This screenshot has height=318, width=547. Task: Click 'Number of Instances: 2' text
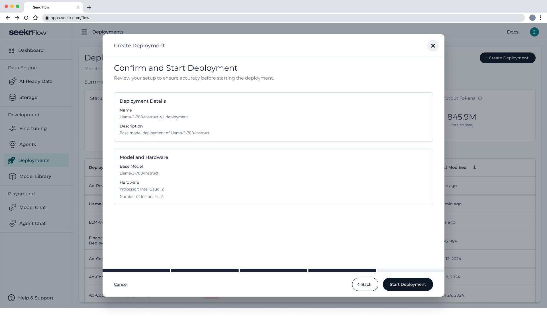pyautogui.click(x=141, y=197)
